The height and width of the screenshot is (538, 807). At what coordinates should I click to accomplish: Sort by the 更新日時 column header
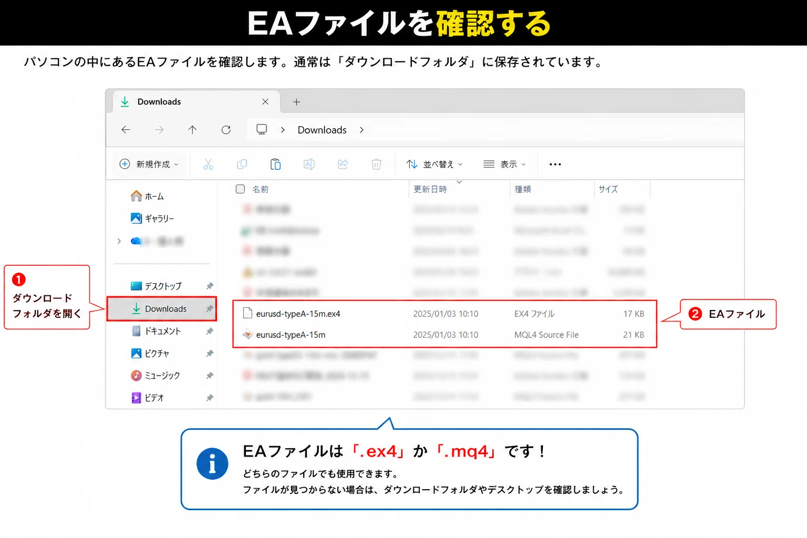pyautogui.click(x=430, y=189)
